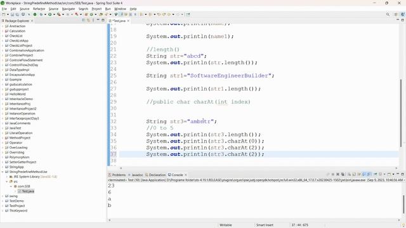Select the Calculation project

tap(17, 31)
